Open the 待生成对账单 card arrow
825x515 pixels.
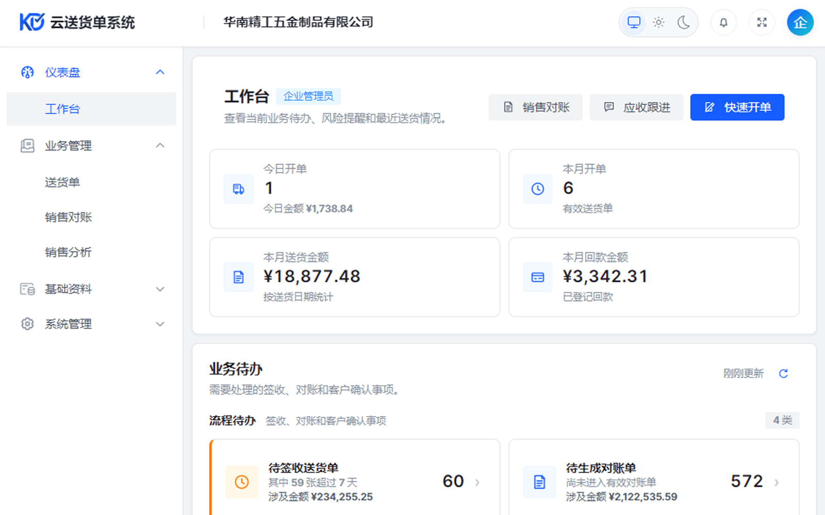(777, 482)
